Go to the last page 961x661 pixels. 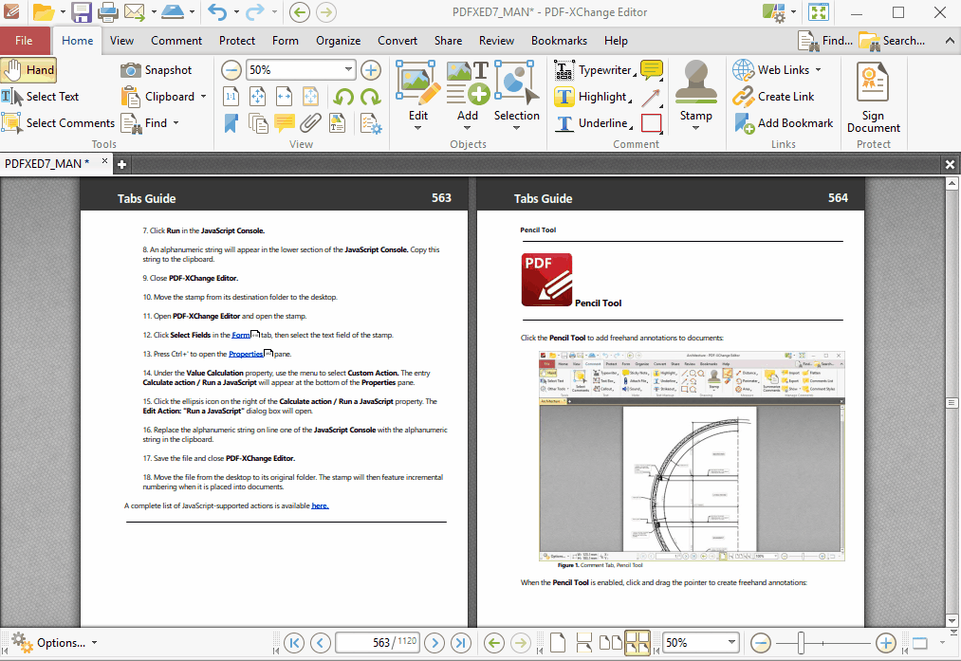(x=461, y=643)
